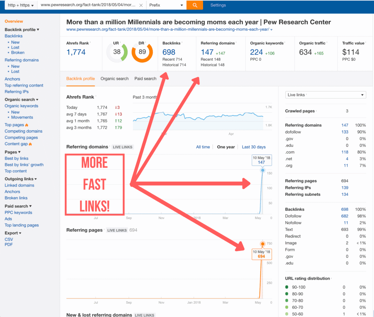Click the LIVE LINKS badge beside Referring domains

point(122,147)
